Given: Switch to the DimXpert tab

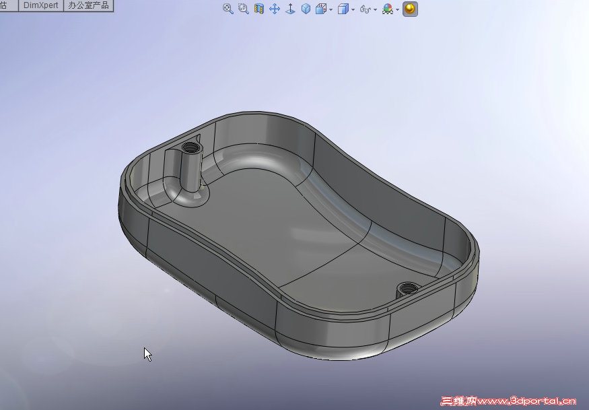Looking at the screenshot, I should pyautogui.click(x=41, y=5).
